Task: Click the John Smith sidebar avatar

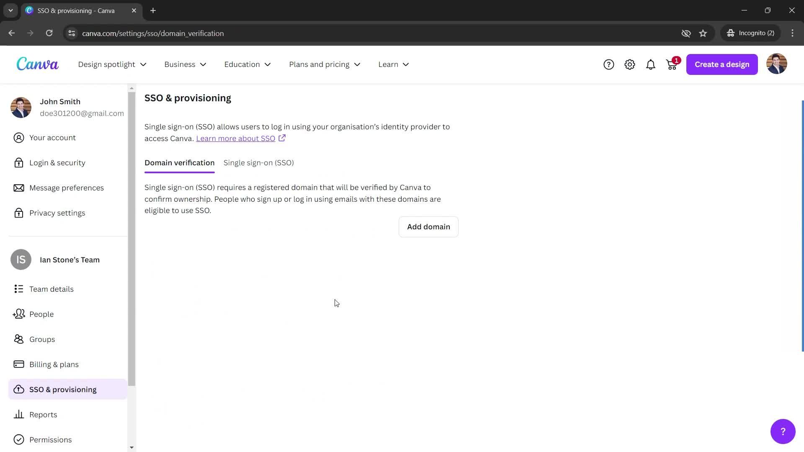Action: 21,108
